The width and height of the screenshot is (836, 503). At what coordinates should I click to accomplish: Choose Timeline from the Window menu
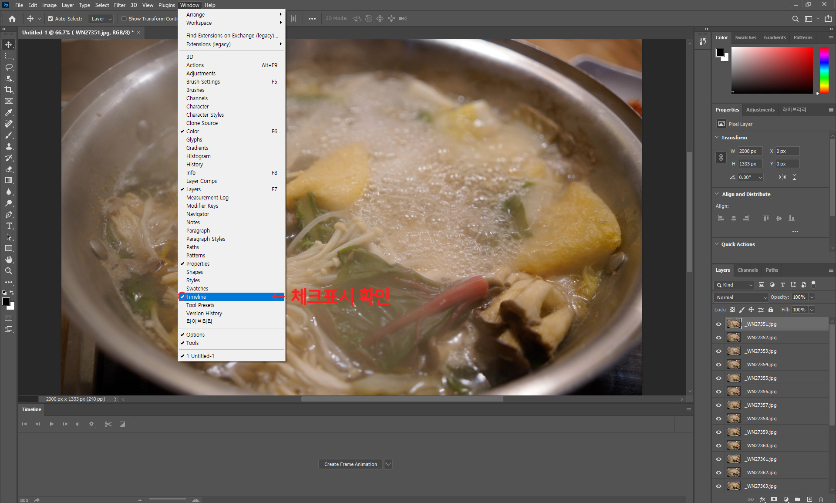[196, 297]
